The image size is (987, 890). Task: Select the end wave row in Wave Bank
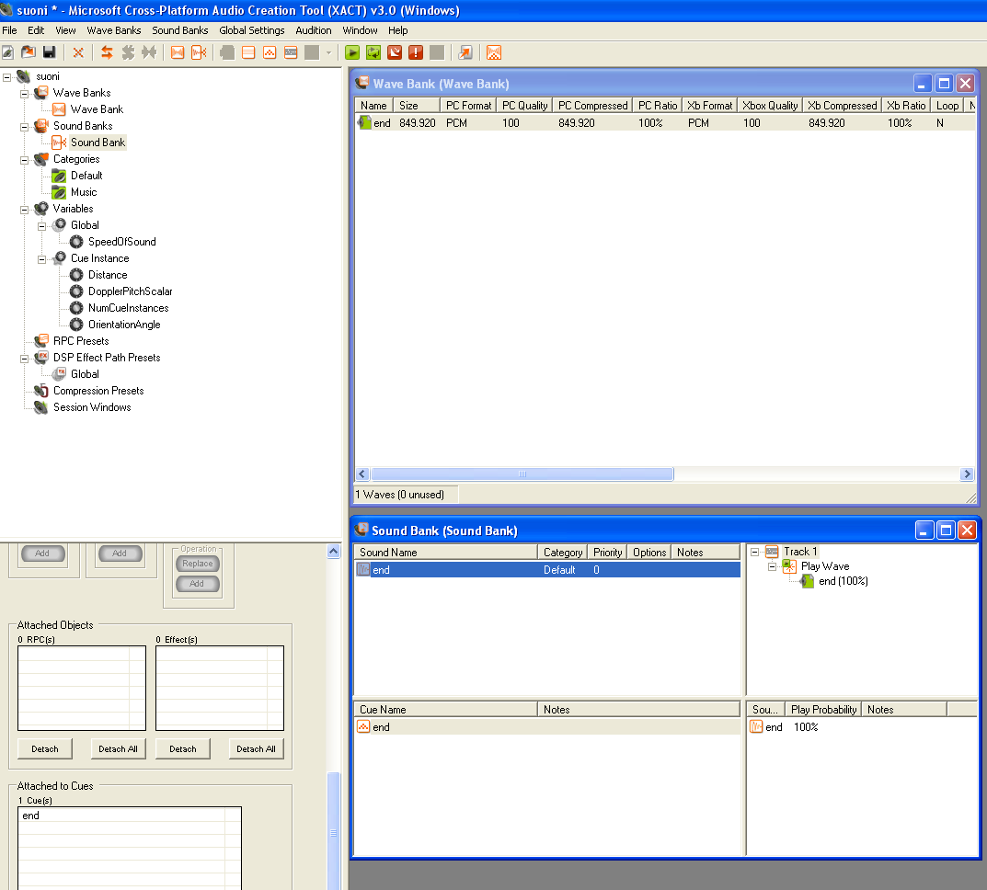[665, 122]
